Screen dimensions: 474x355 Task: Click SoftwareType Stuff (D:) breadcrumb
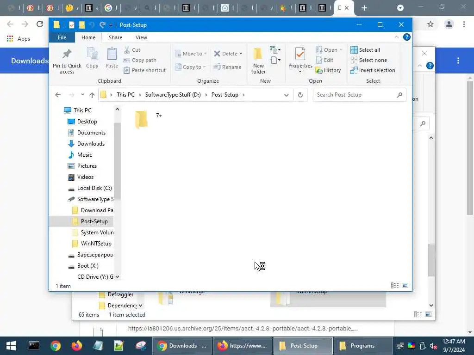point(173,95)
